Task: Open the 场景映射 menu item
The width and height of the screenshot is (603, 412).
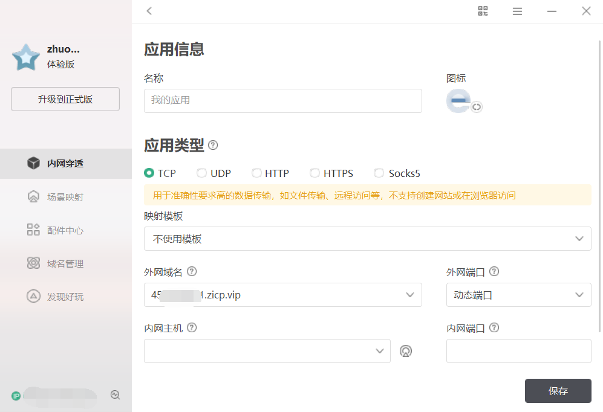Action: click(x=66, y=197)
